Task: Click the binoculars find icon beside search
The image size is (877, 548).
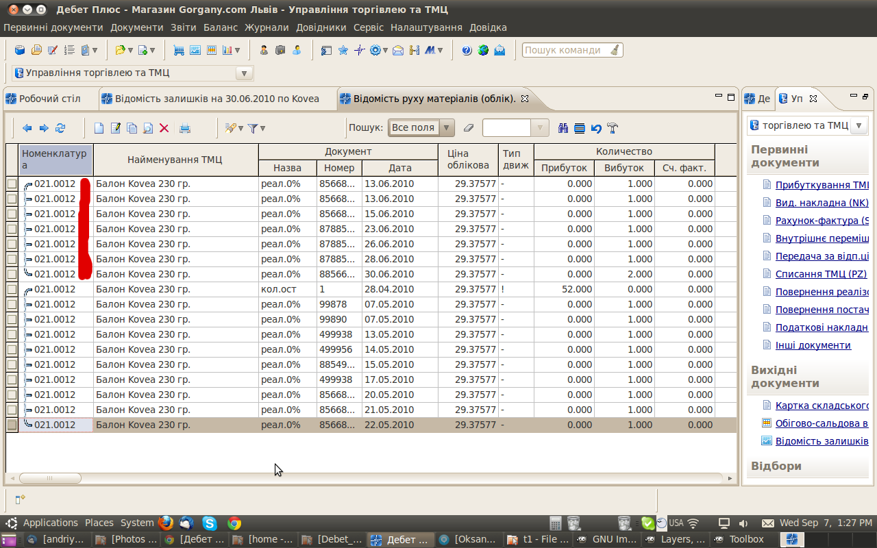Action: 563,128
